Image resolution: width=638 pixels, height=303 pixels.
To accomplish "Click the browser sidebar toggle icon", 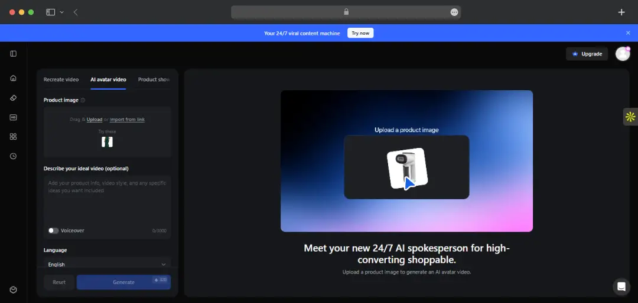I will click(50, 12).
